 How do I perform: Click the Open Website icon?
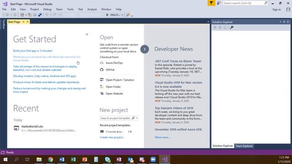[x=102, y=93]
